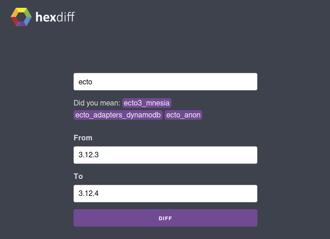
Task: Pick the ecto_anon suggestion
Action: [x=183, y=115]
